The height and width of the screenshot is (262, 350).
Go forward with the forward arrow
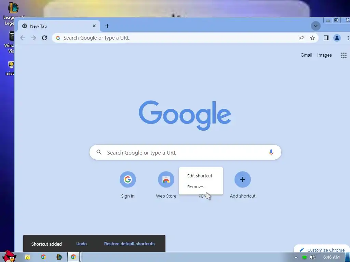pyautogui.click(x=33, y=38)
